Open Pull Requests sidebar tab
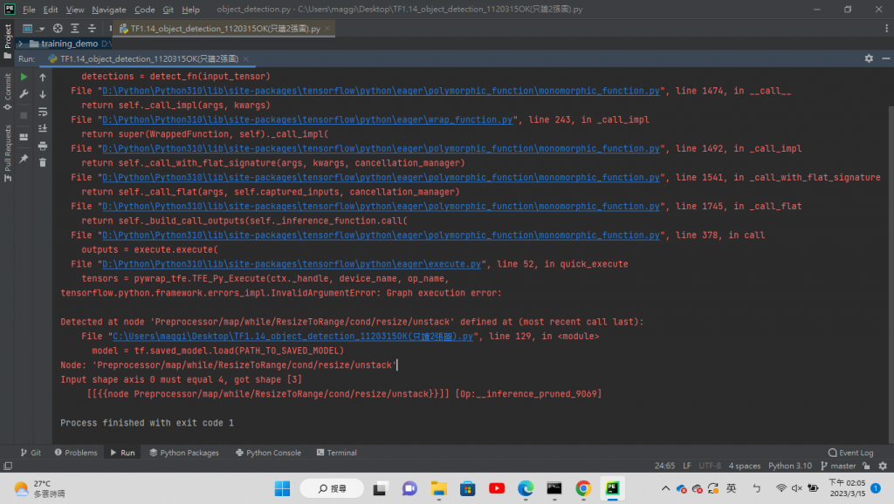 click(7, 153)
